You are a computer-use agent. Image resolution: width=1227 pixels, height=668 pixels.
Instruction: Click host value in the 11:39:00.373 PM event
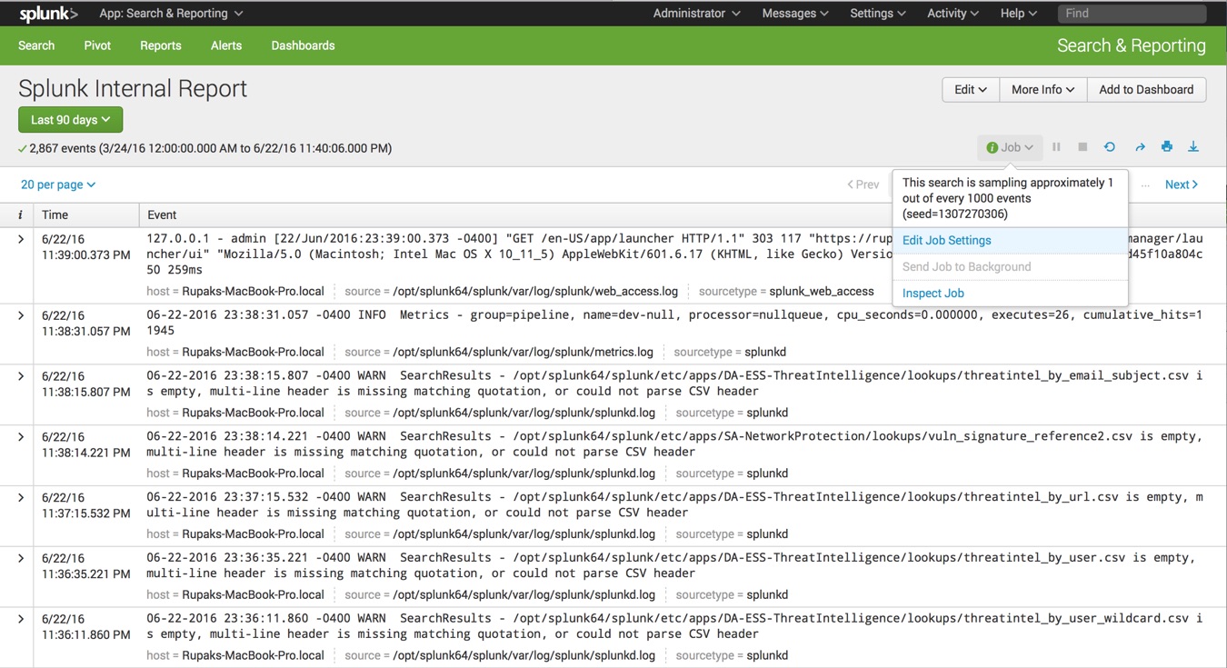(x=253, y=292)
